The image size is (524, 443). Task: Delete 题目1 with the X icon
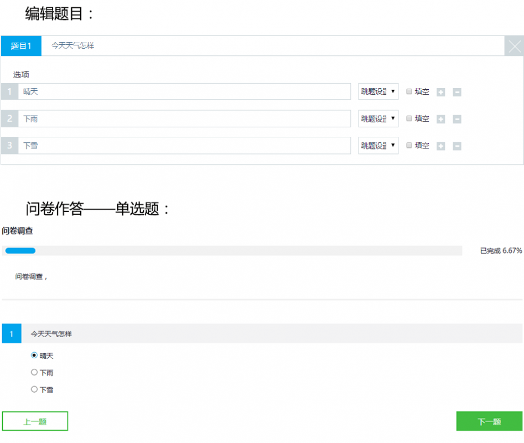pyautogui.click(x=514, y=46)
